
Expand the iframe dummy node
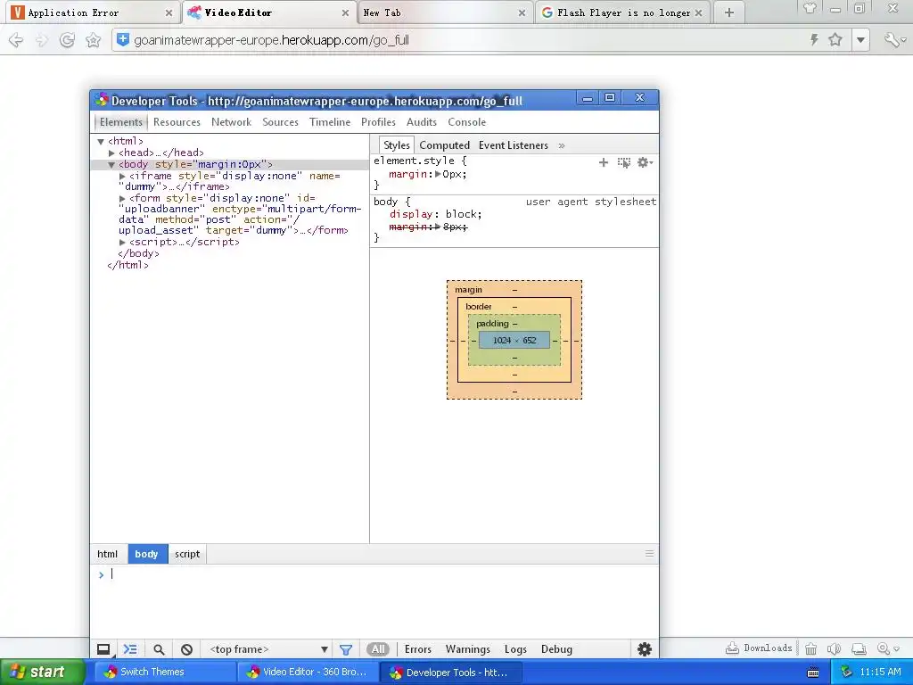pyautogui.click(x=122, y=176)
